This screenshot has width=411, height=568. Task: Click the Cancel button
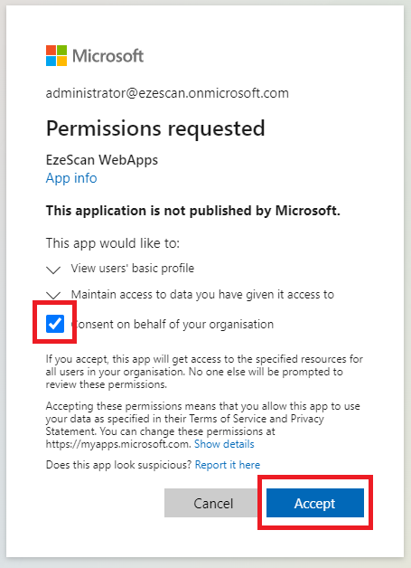[213, 503]
